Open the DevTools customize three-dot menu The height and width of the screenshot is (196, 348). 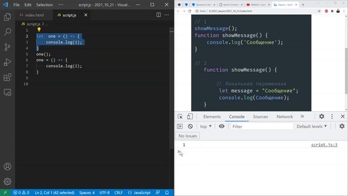332,116
